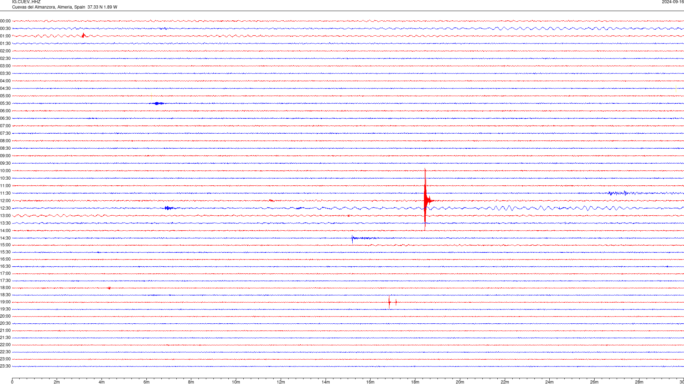Image resolution: width=684 pixels, height=385 pixels.
Task: Select the 14:30 trace time label
Action: 5,238
